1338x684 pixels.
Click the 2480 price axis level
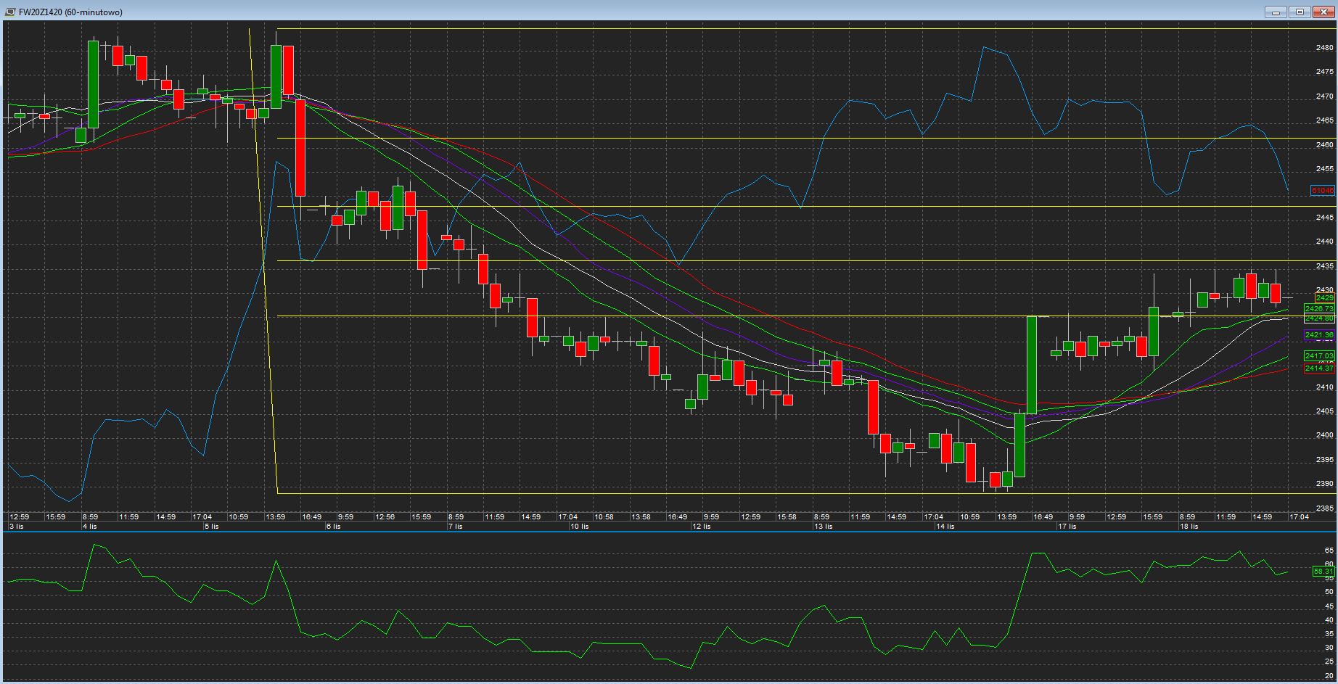click(1324, 48)
